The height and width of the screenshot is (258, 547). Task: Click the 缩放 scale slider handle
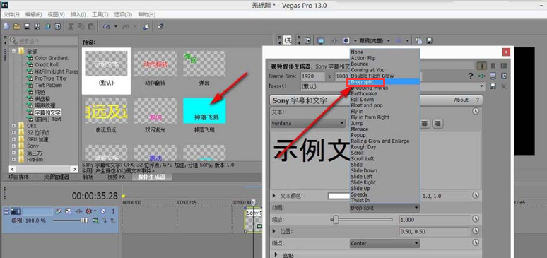coord(336,220)
